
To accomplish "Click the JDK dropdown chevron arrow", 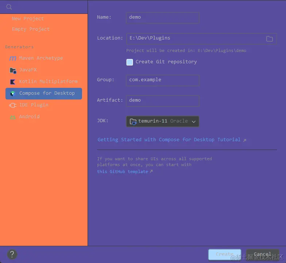I will coord(194,121).
